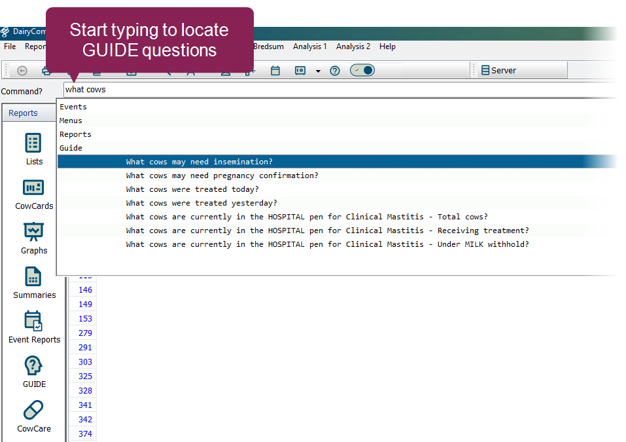Open Event Reports in the sidebar
Image resolution: width=626 pixels, height=442 pixels.
click(x=33, y=322)
